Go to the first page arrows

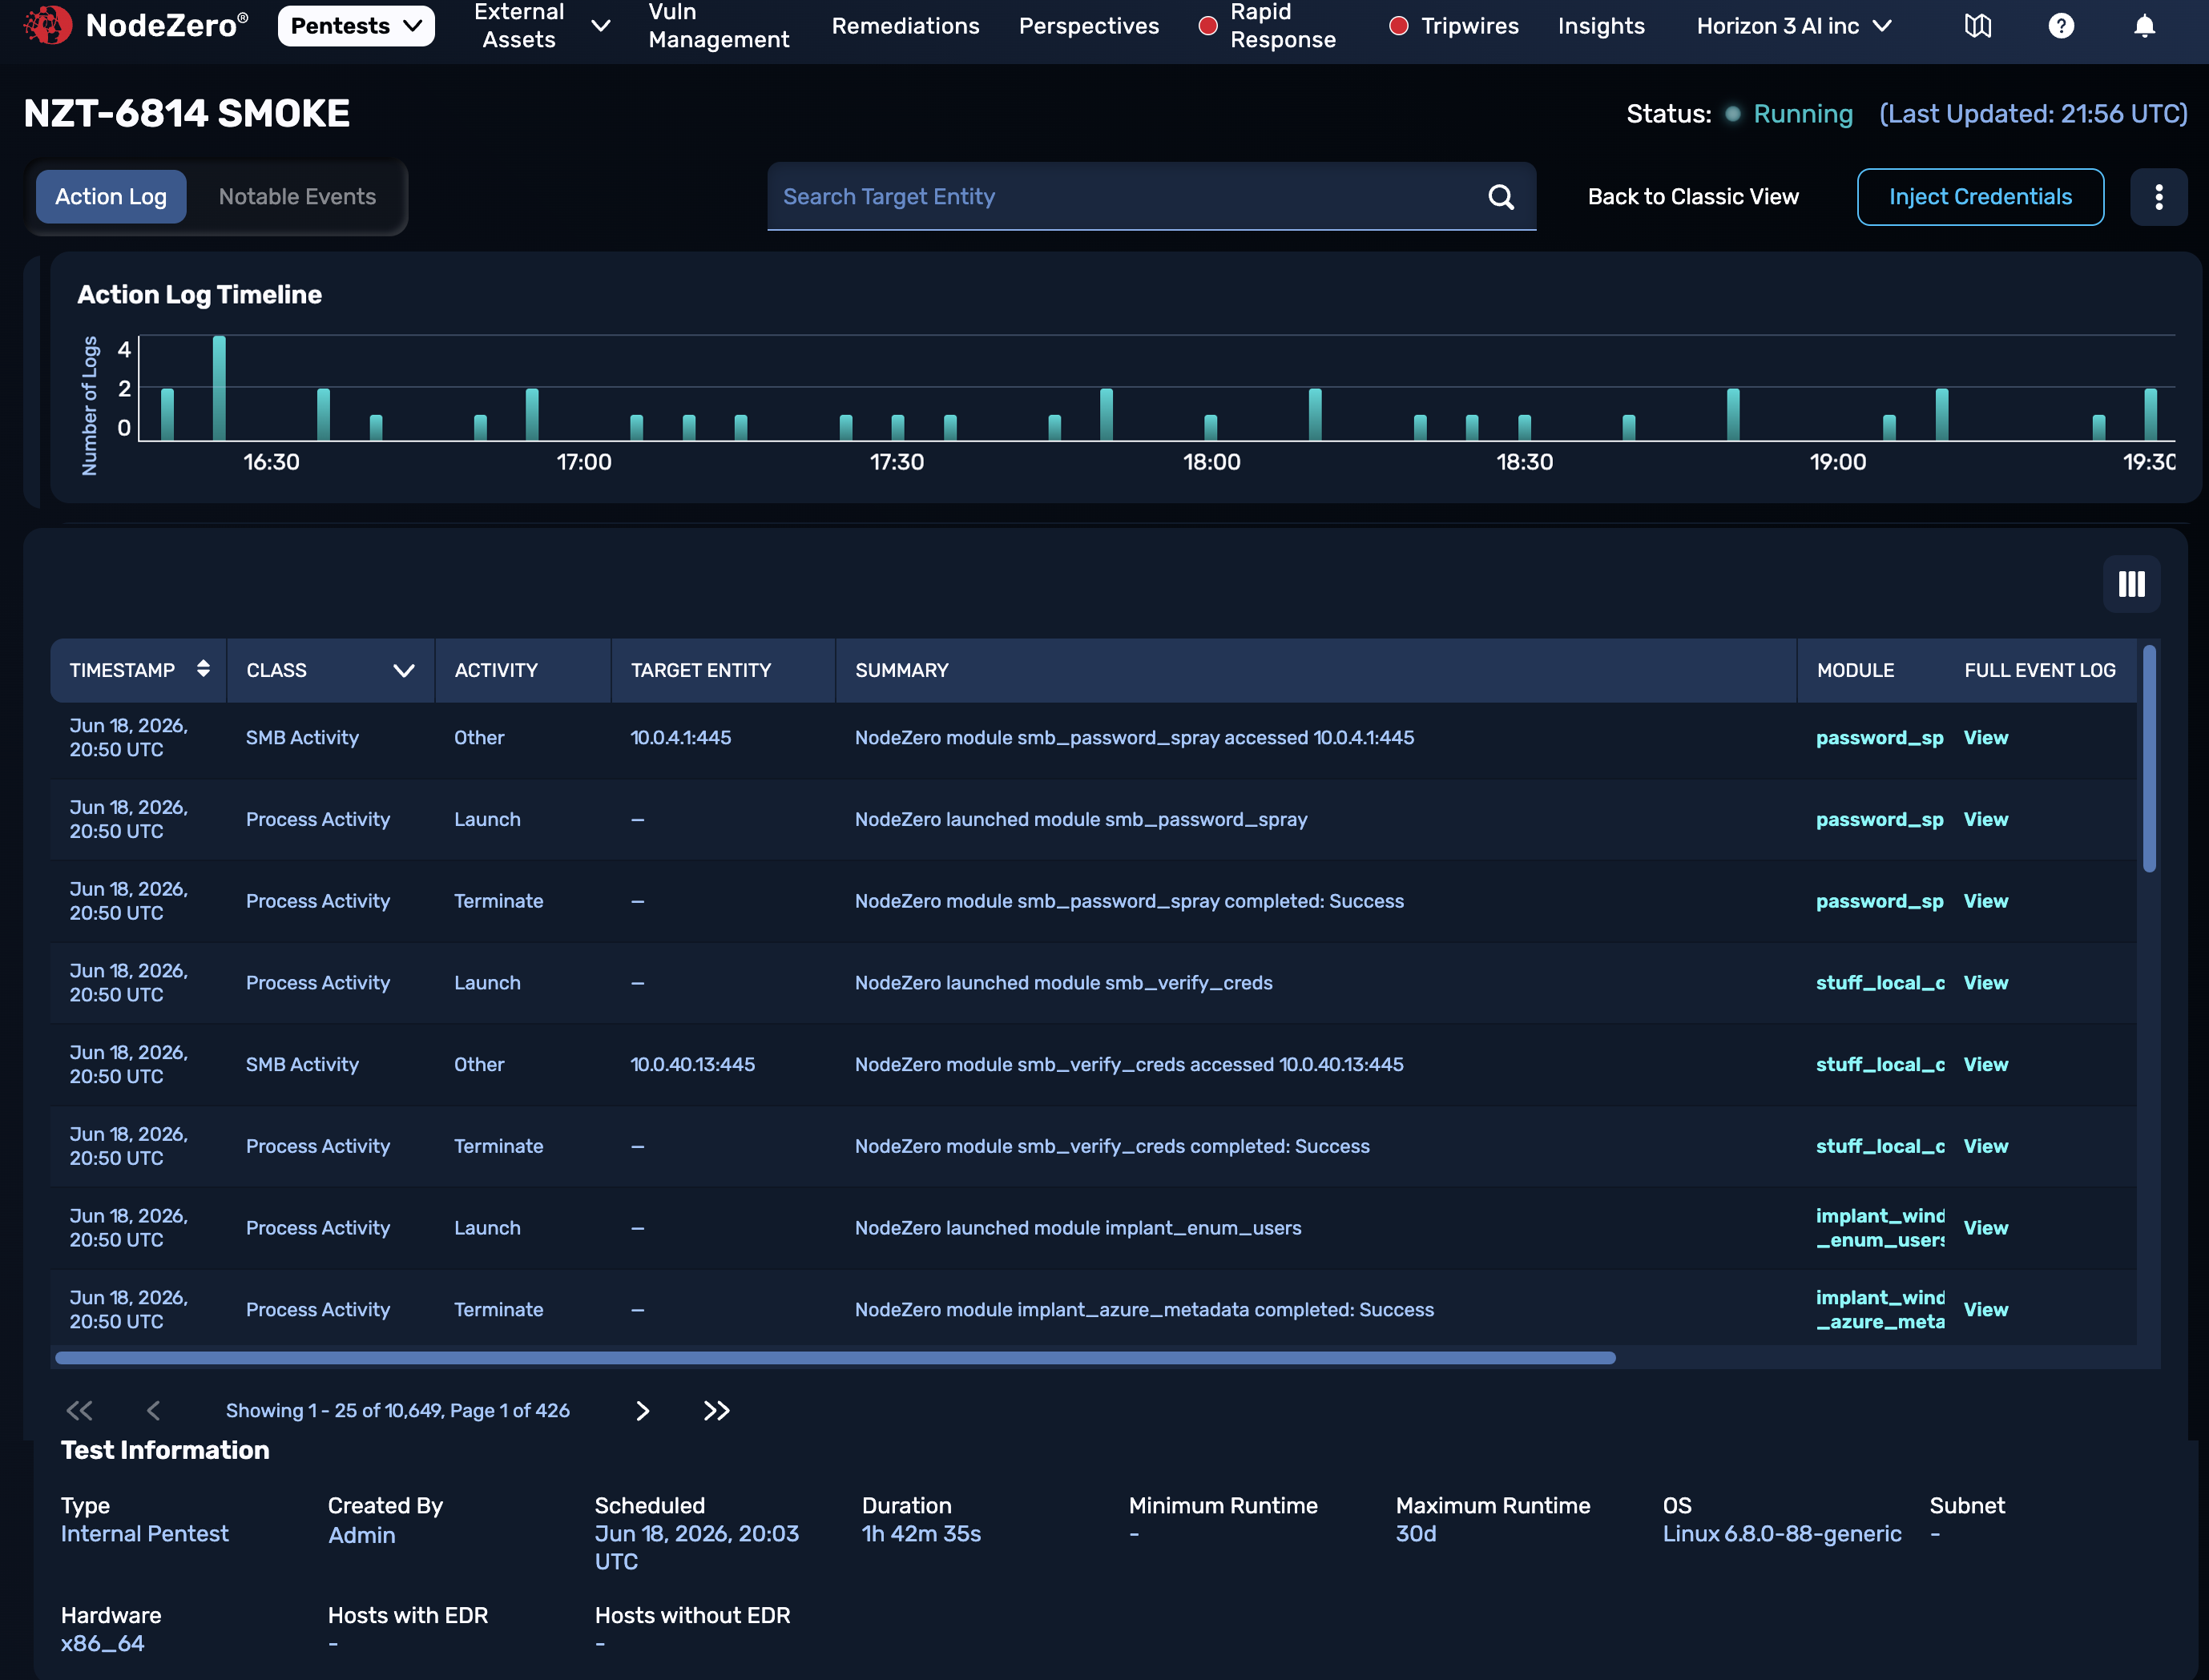pos(79,1410)
